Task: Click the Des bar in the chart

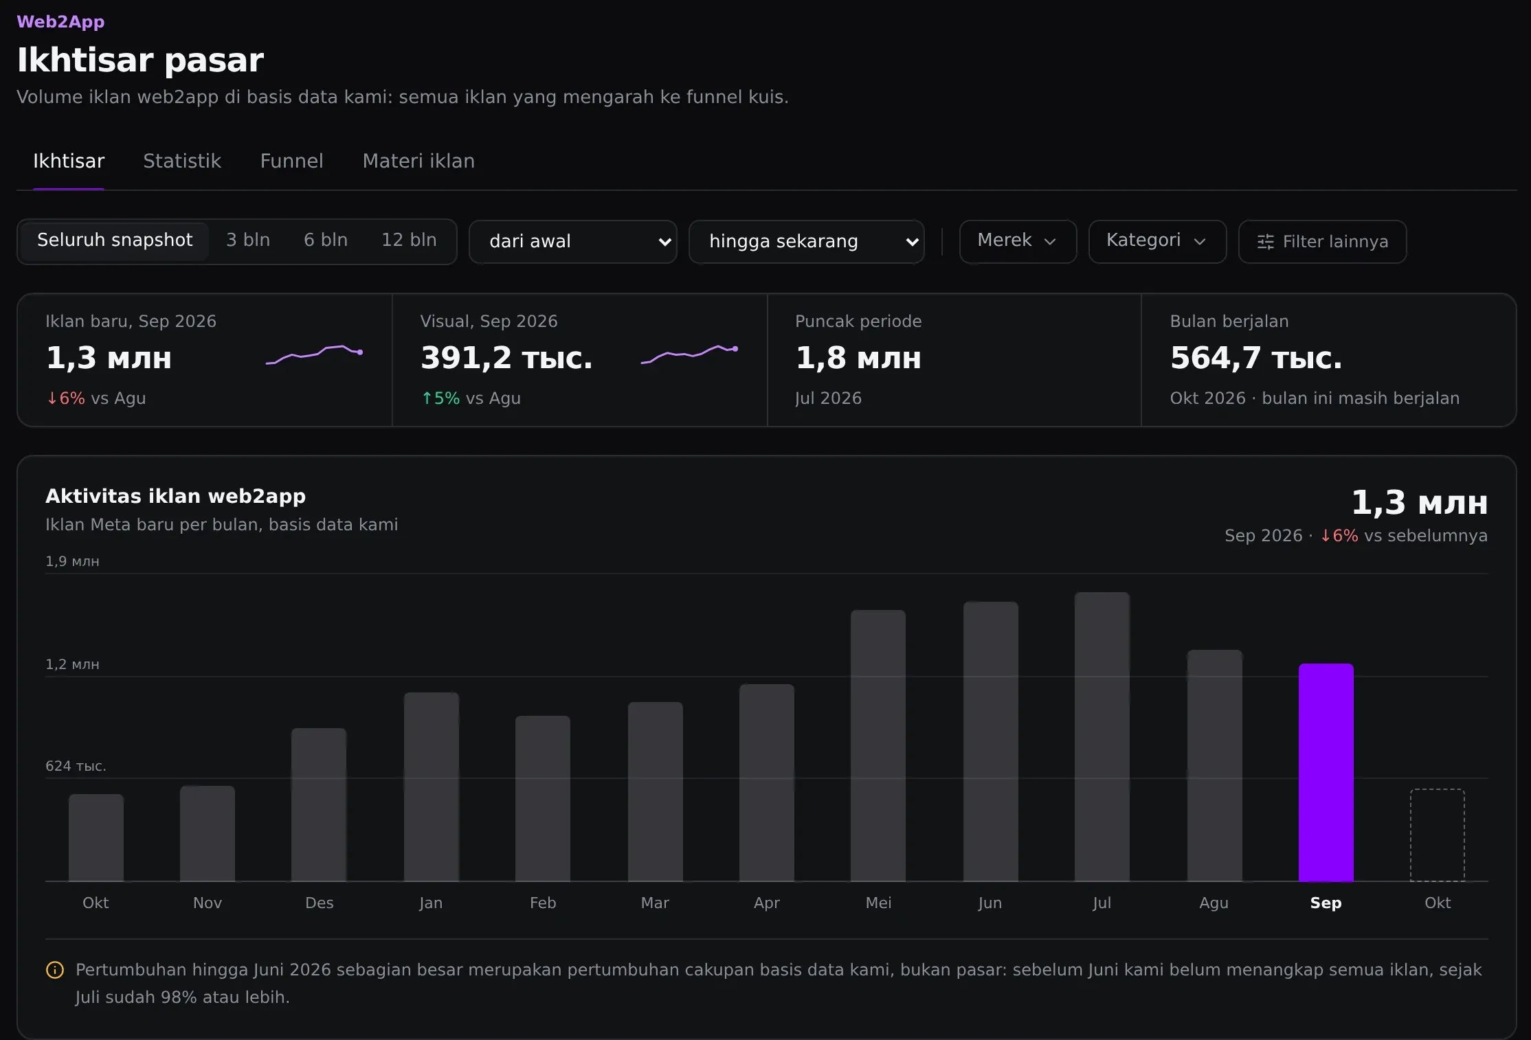Action: point(318,805)
